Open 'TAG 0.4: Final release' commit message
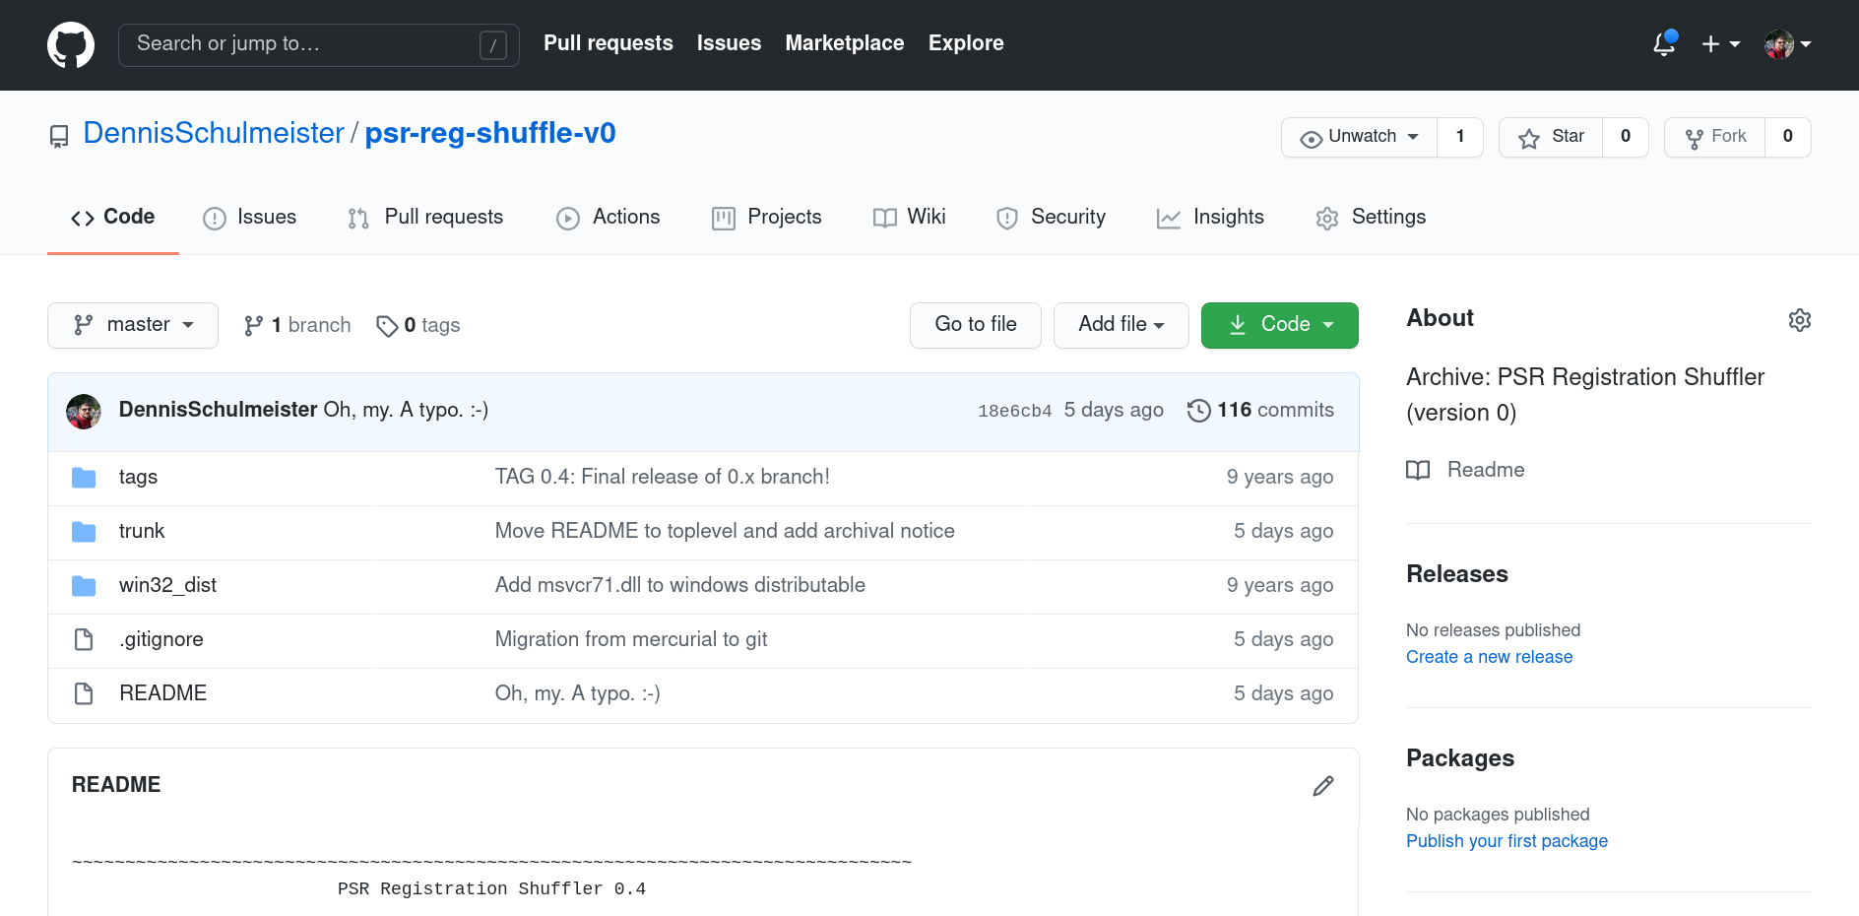1859x916 pixels. point(663,478)
